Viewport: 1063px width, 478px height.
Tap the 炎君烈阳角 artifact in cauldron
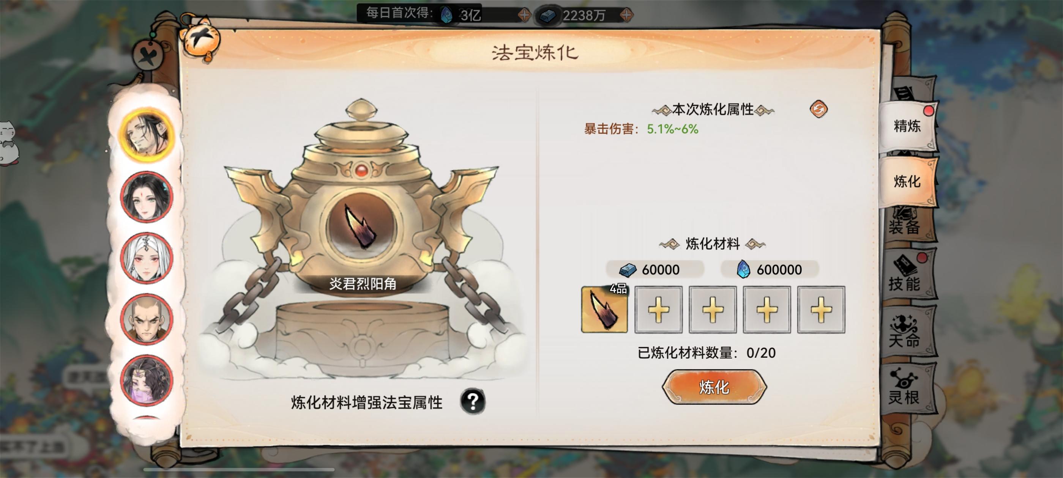tap(361, 227)
